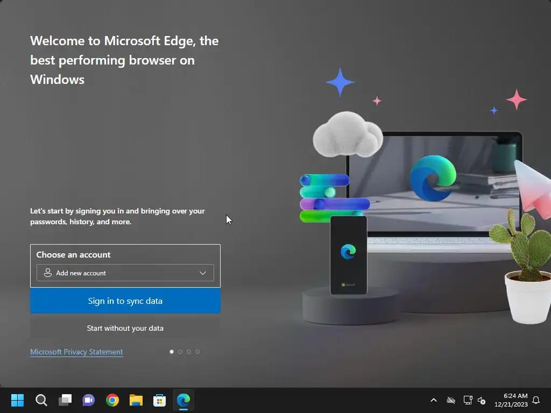Show hidden system tray icons
Image resolution: width=551 pixels, height=413 pixels.
[x=434, y=400]
